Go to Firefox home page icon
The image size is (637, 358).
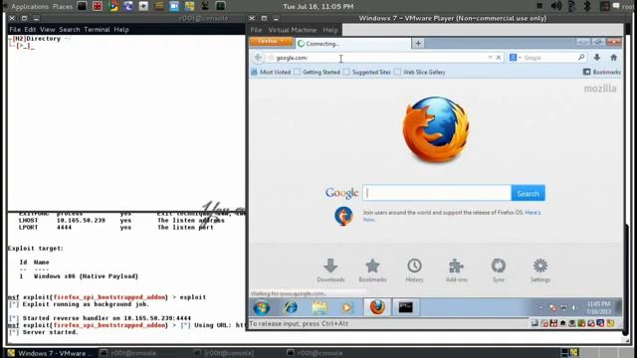[x=614, y=58]
